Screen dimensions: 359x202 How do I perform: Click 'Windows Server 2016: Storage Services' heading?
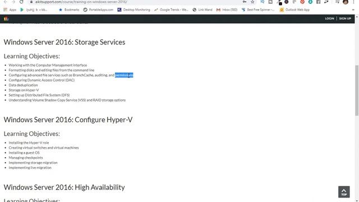tap(65, 42)
